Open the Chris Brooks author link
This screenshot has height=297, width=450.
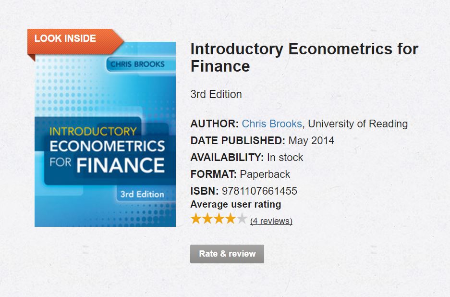(x=271, y=124)
